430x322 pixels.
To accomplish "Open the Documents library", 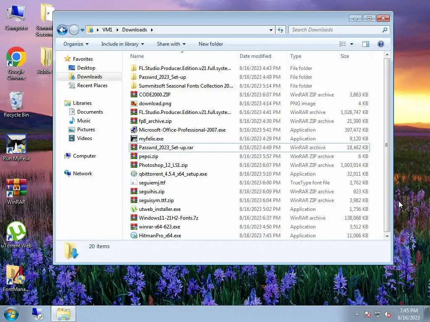I will pyautogui.click(x=90, y=112).
